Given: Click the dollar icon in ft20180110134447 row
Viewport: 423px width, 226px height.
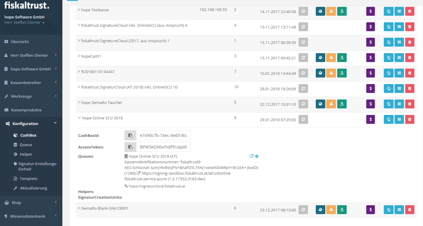Looking at the screenshot, I should (x=370, y=73).
